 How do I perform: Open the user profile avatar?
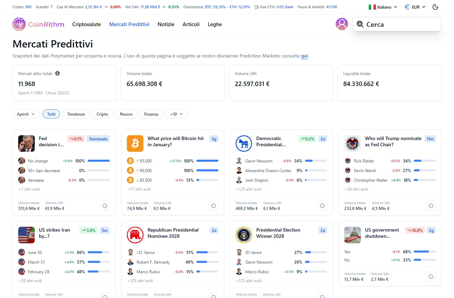(342, 24)
